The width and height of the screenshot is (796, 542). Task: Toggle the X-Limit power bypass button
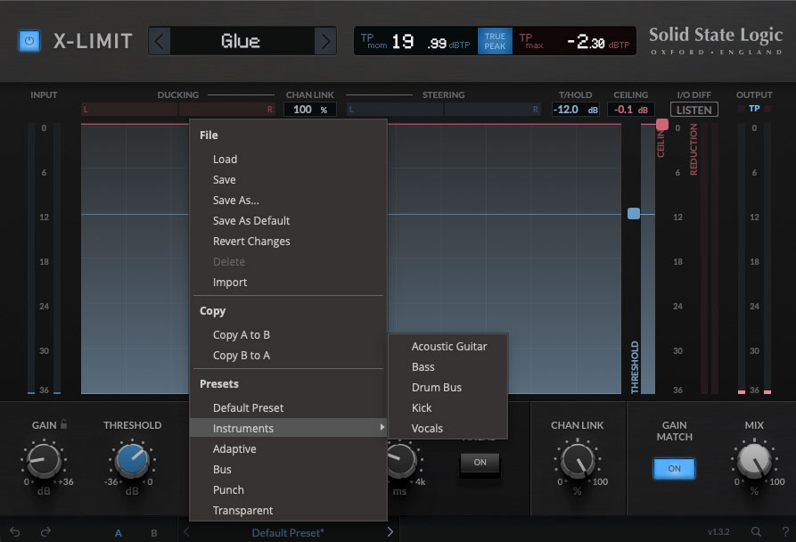pos(29,41)
